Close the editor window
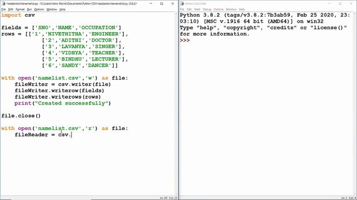 (172, 4)
